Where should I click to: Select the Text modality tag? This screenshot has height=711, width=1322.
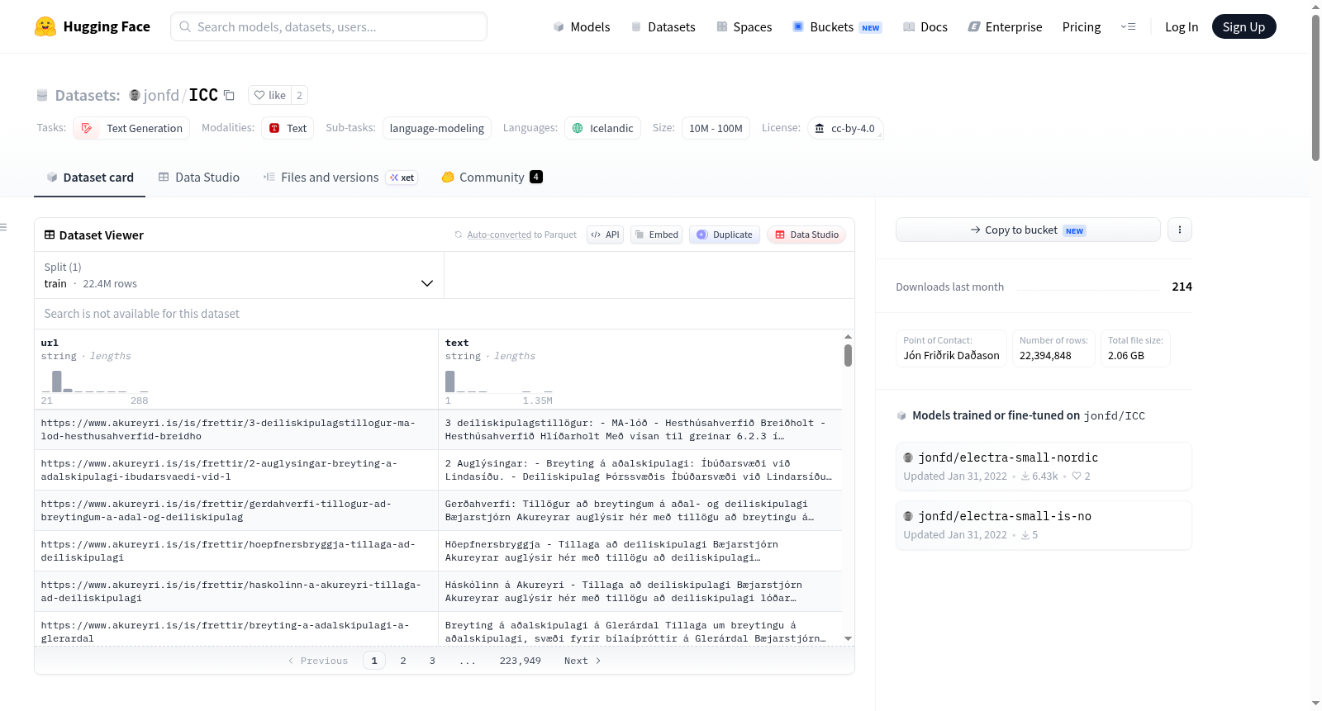click(288, 128)
